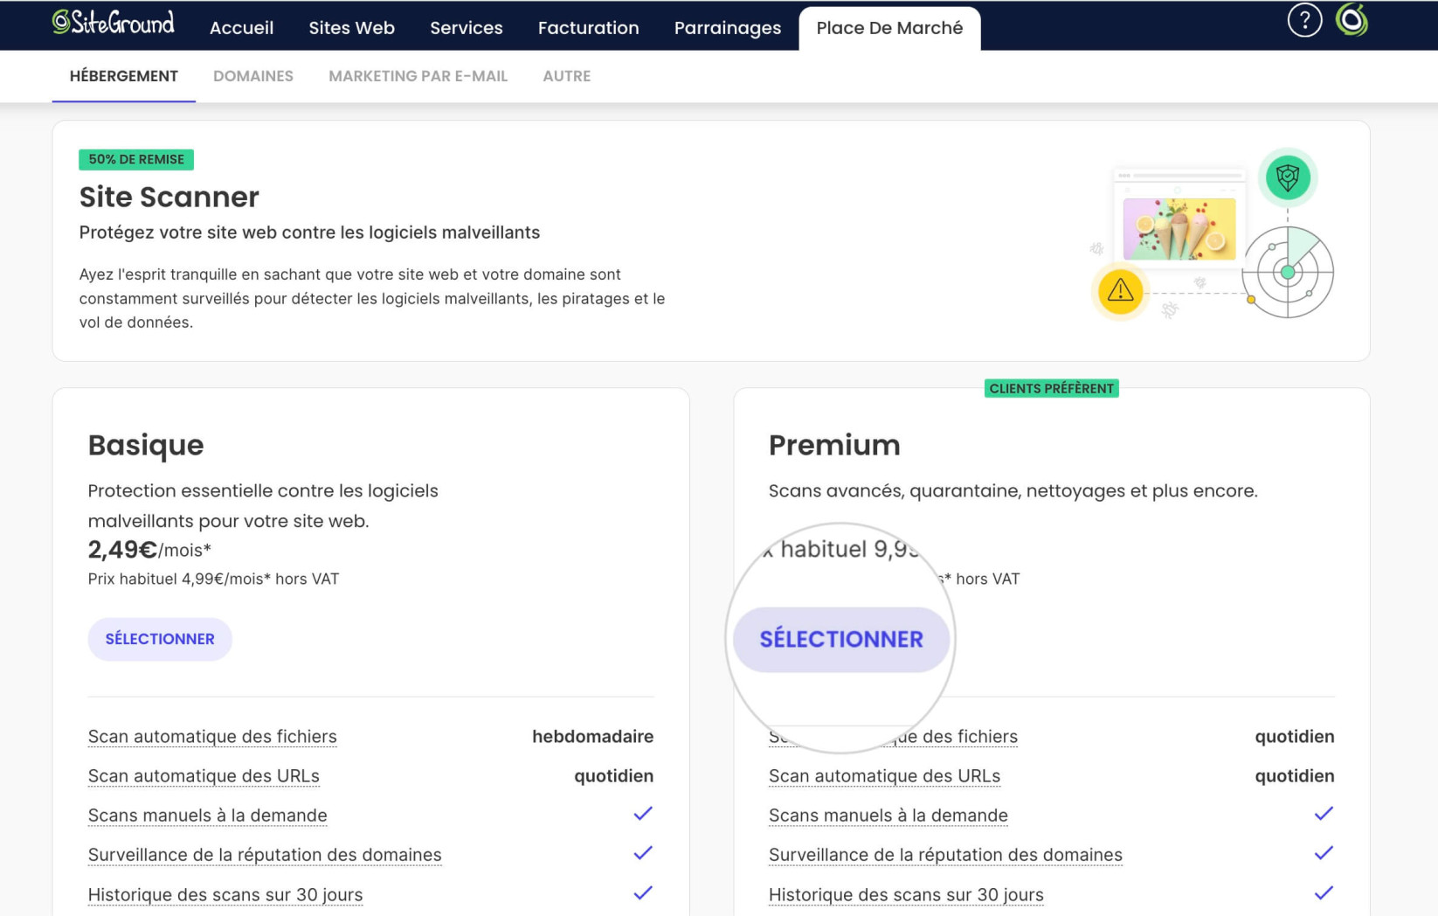Image resolution: width=1438 pixels, height=916 pixels.
Task: Click Premium 'Historique des scans sur 30 jours'
Action: [x=906, y=894]
